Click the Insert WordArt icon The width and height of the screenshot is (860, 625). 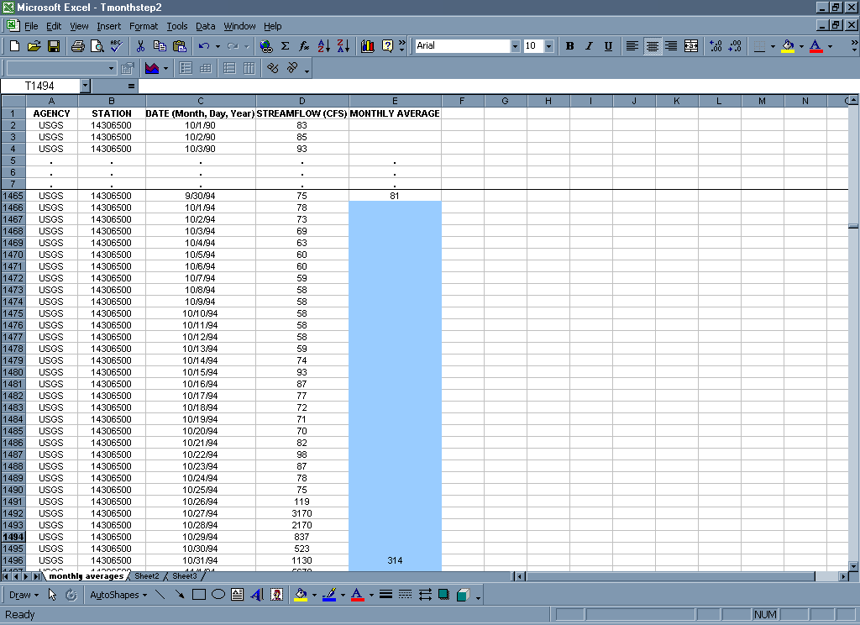click(x=258, y=595)
